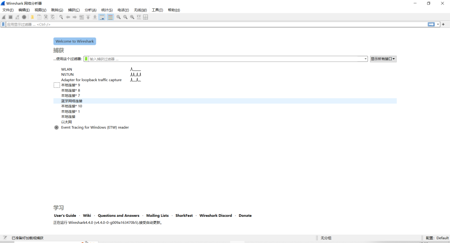
Task: Open the 电话(Y) menu
Action: [123, 10]
